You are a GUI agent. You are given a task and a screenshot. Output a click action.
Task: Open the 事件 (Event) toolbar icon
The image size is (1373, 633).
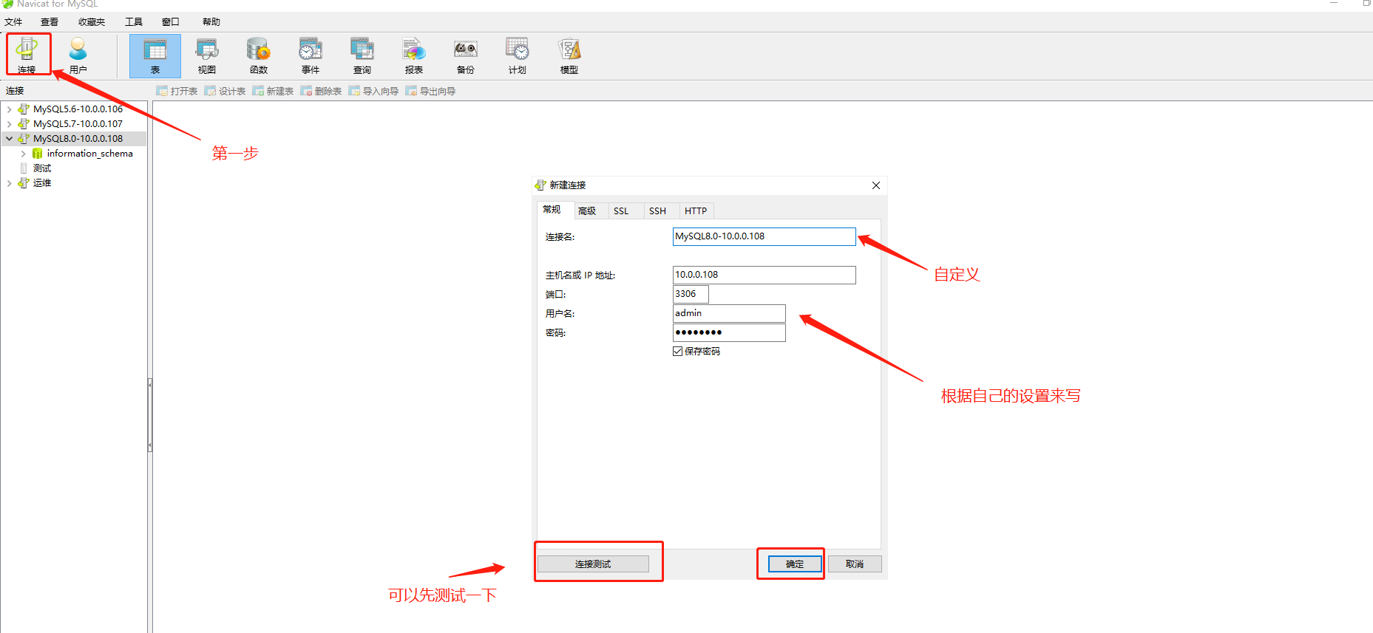coord(311,55)
